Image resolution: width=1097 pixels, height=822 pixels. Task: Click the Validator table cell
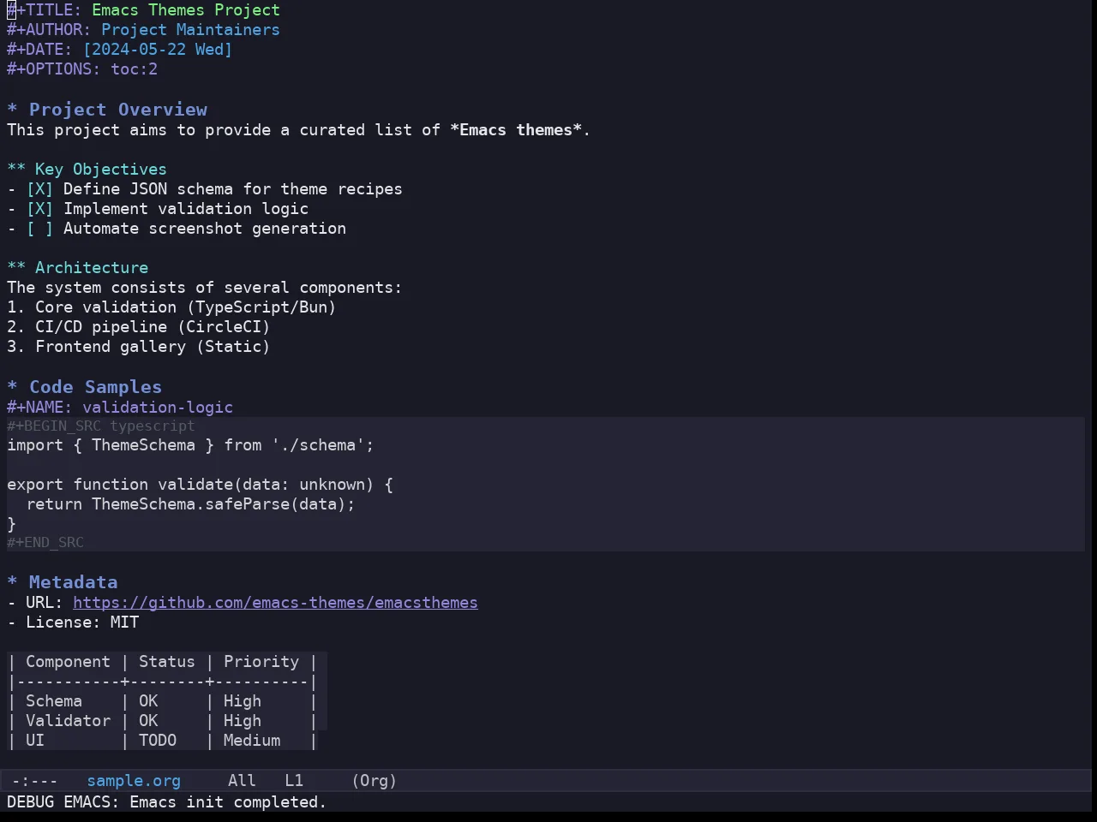pyautogui.click(x=68, y=721)
